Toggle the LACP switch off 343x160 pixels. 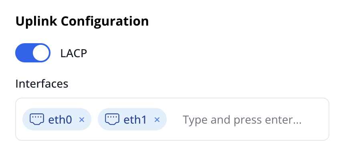(33, 53)
